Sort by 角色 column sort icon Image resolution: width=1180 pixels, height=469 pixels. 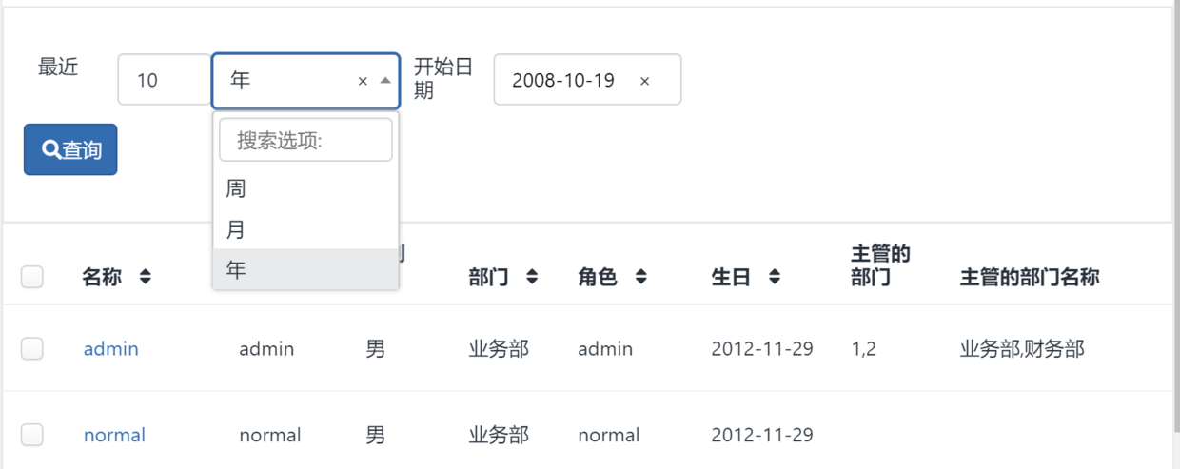coord(641,278)
